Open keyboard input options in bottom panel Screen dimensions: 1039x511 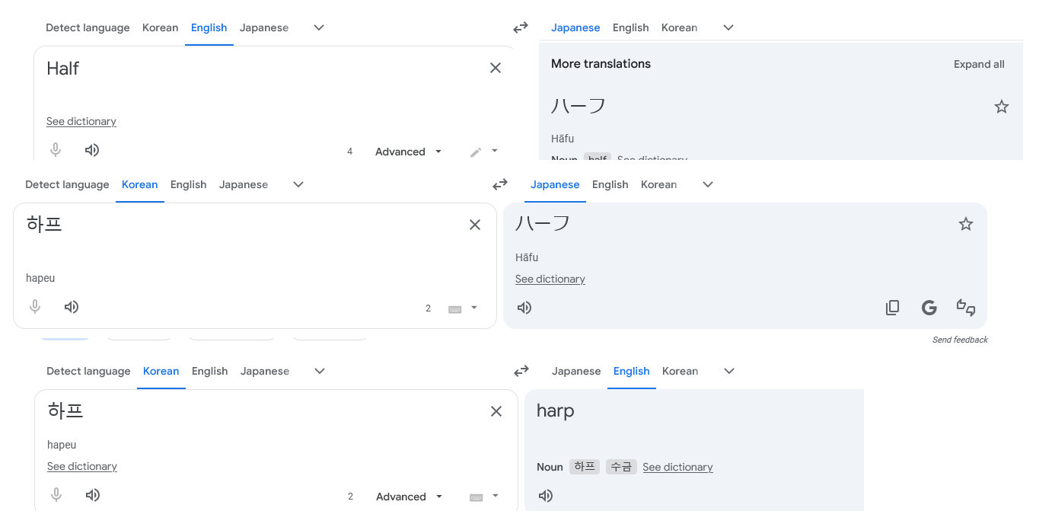click(x=484, y=497)
